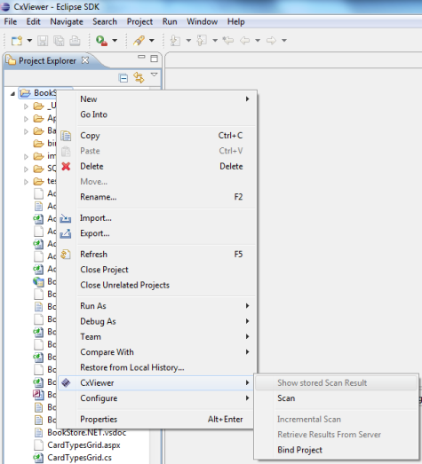Open the Debug As submenu
This screenshot has height=464, width=422.
[x=157, y=321]
